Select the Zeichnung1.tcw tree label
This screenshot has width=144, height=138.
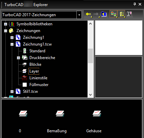click(37, 44)
